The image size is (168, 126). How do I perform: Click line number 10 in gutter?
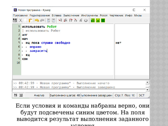tap(18, 63)
